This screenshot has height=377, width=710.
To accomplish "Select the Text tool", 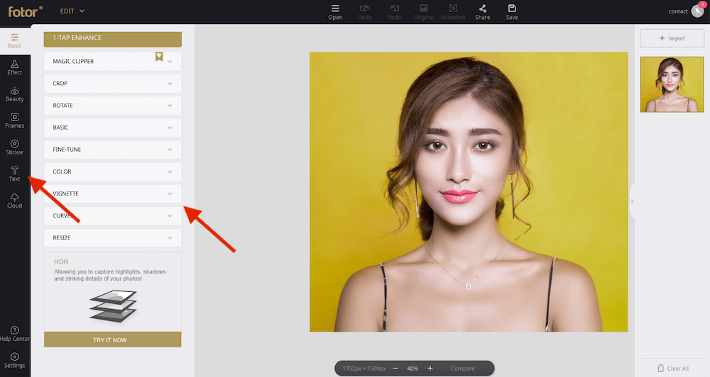I will click(15, 174).
